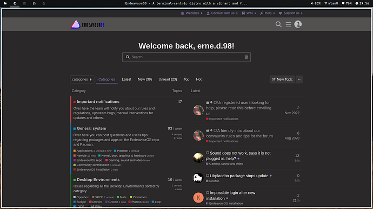Open the Plasma subcategory
Screen dimensions: 373x209
coord(136,202)
